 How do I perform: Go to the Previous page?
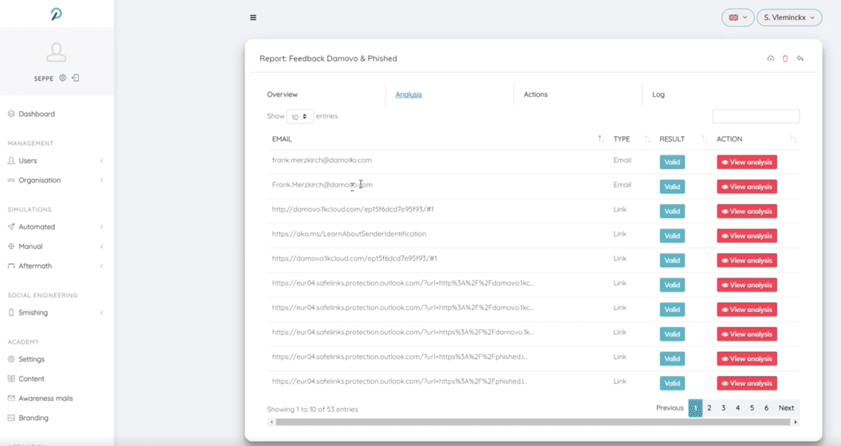[x=669, y=408]
